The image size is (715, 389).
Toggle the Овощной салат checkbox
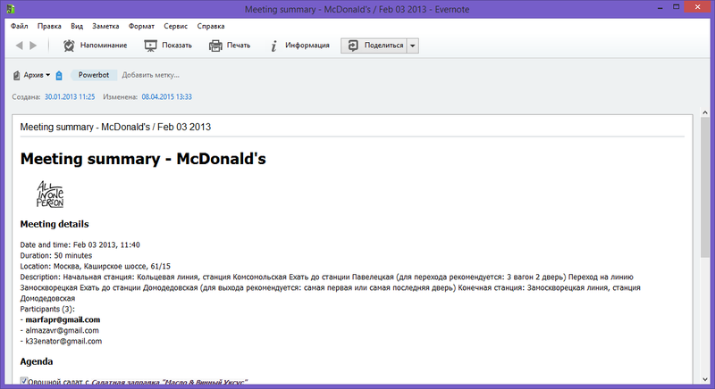tap(24, 382)
